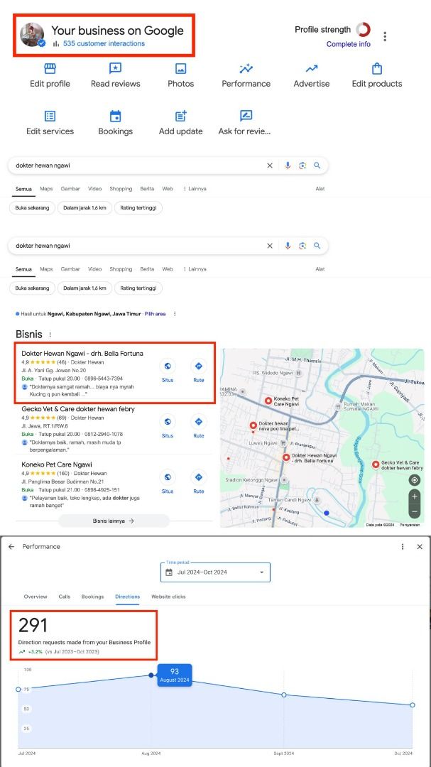
Task: Switch to the Calls tab
Action: click(x=64, y=597)
